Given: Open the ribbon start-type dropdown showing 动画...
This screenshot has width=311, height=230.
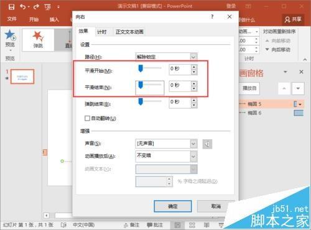Looking at the screenshot, I should [x=257, y=32].
